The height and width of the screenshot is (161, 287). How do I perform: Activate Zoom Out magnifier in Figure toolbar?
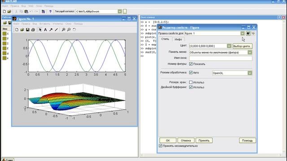pos(69,30)
